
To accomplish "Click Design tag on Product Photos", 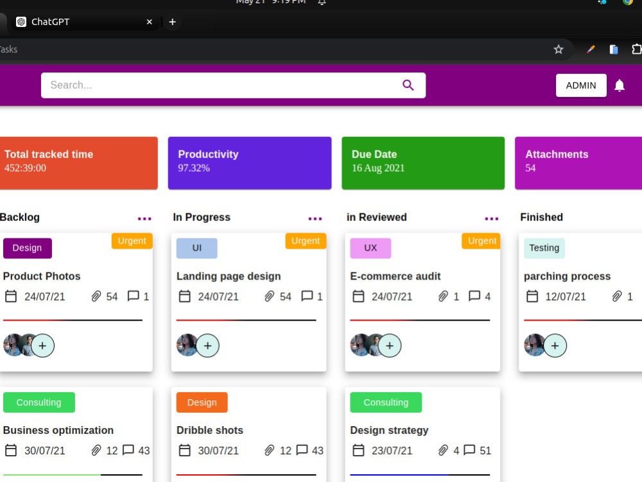I will 28,248.
